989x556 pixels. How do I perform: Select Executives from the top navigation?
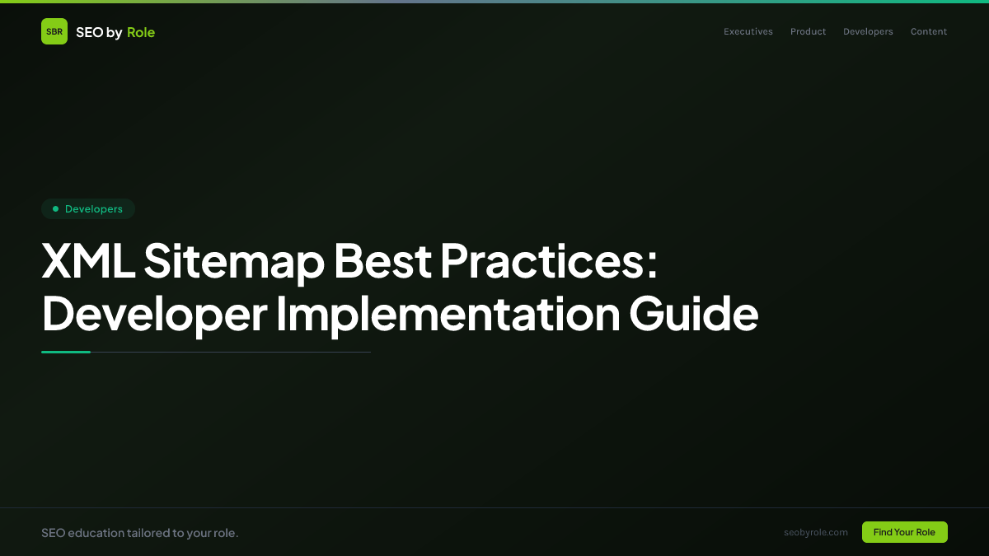point(748,31)
